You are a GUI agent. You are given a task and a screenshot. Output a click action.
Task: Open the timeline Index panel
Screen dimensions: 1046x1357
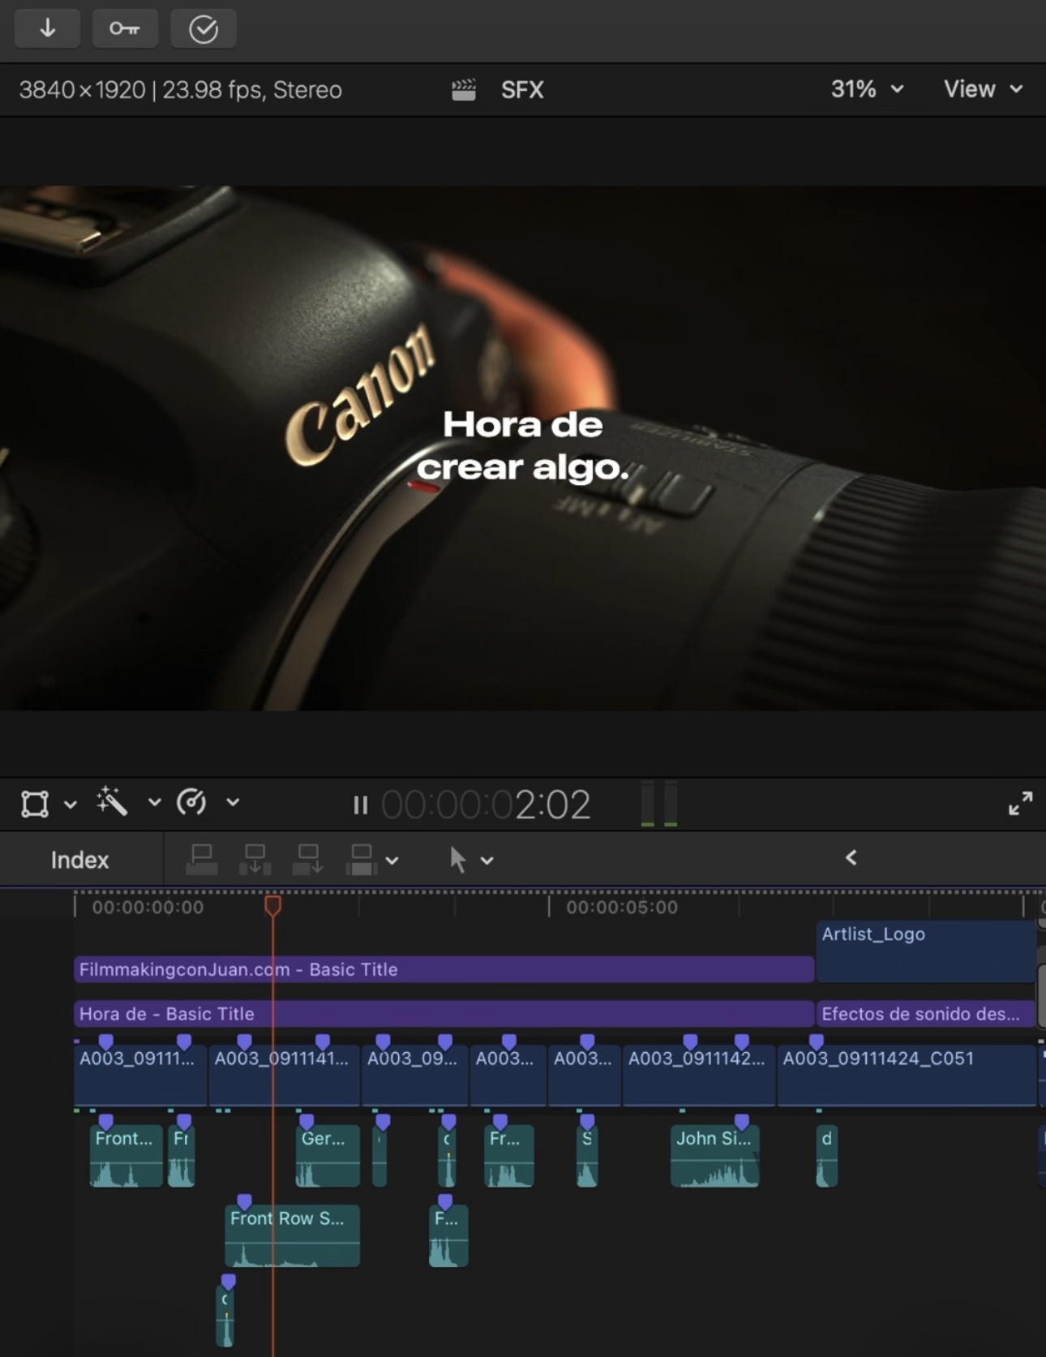click(79, 860)
